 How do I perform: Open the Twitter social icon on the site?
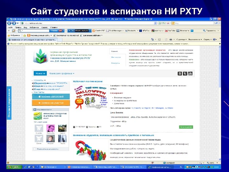click(185, 74)
